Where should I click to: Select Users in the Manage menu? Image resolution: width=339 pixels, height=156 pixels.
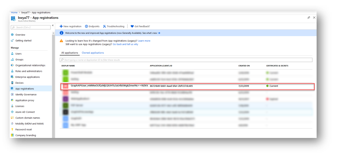pos(18,53)
